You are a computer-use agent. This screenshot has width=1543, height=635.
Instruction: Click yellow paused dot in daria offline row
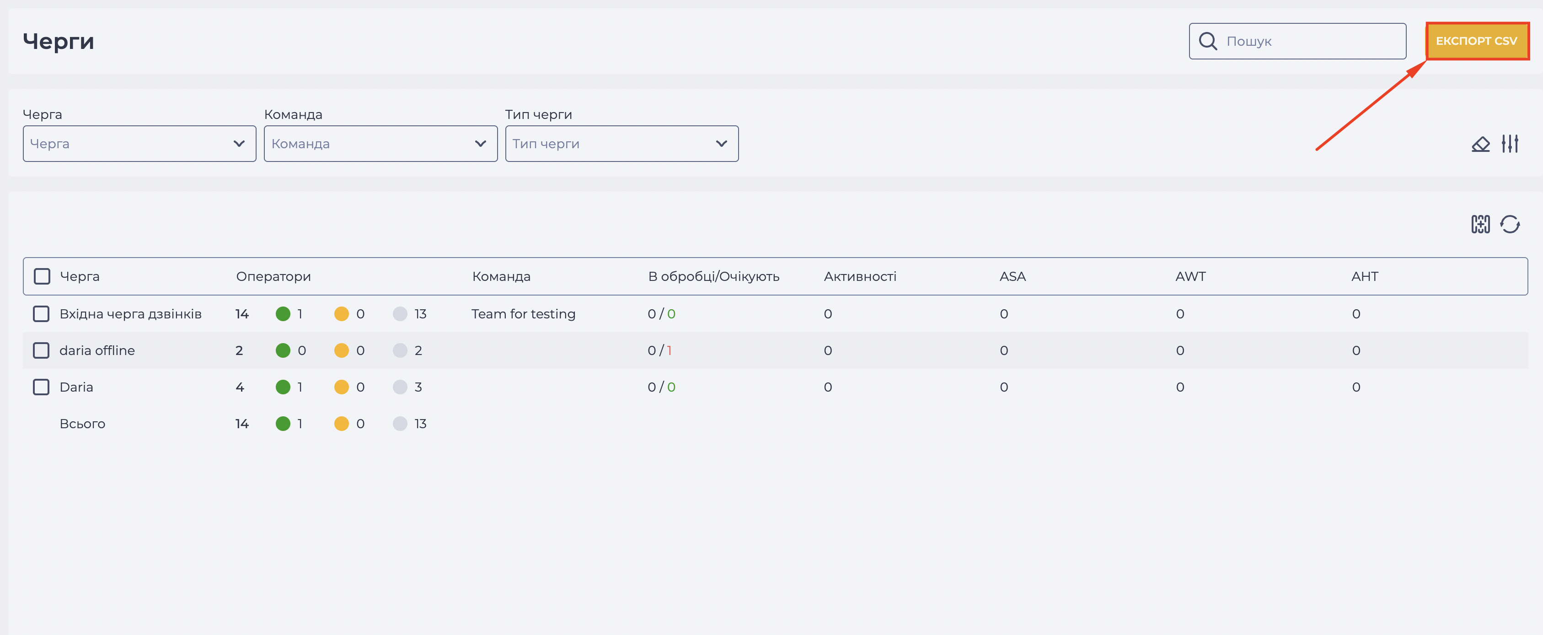click(342, 350)
